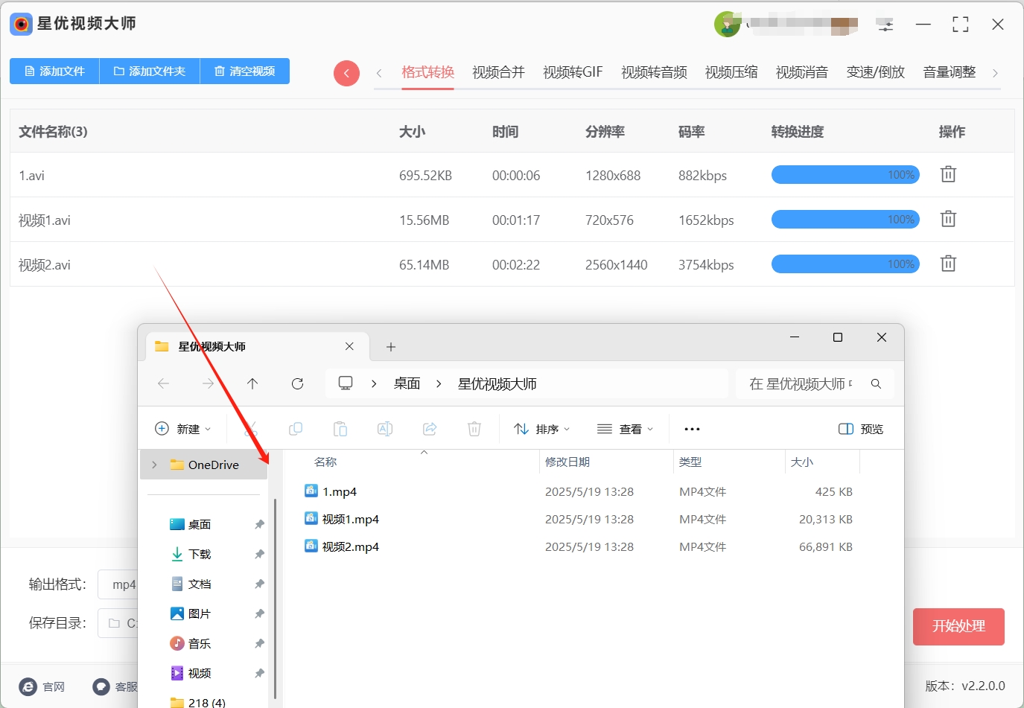1024x708 pixels.
Task: Open the 排序 sort dropdown
Action: (x=542, y=429)
